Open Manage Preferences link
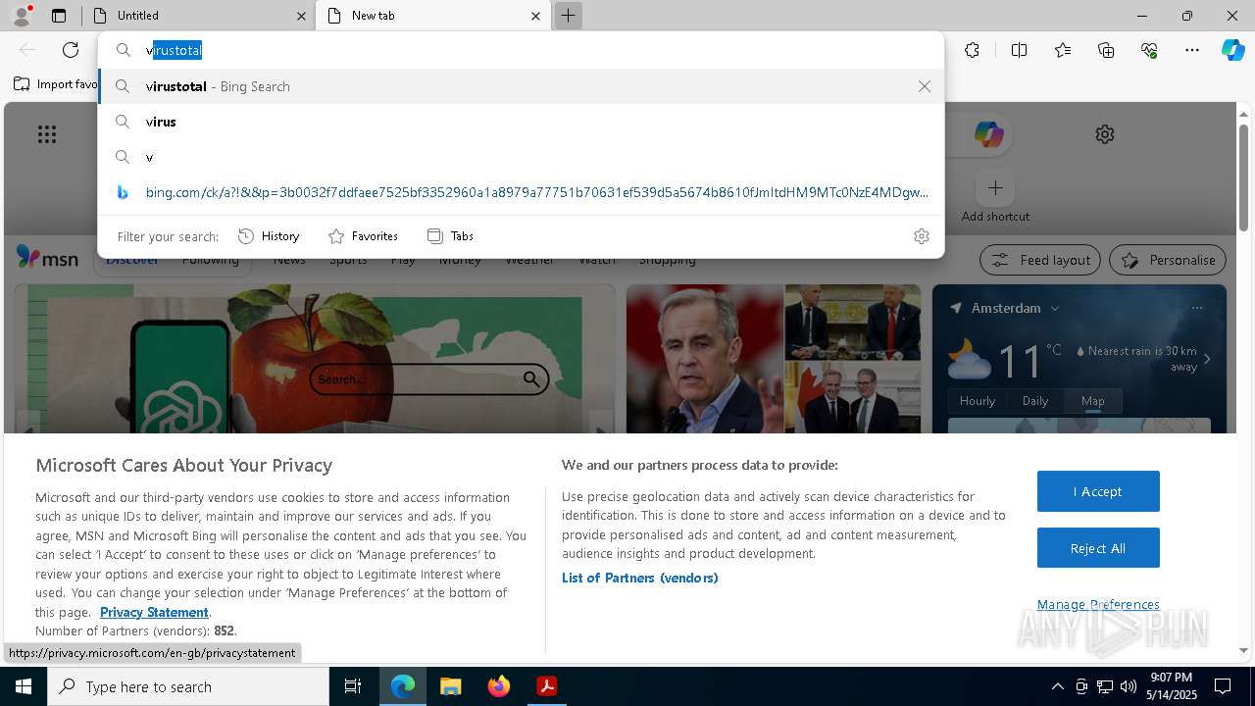This screenshot has height=706, width=1255. 1098,604
